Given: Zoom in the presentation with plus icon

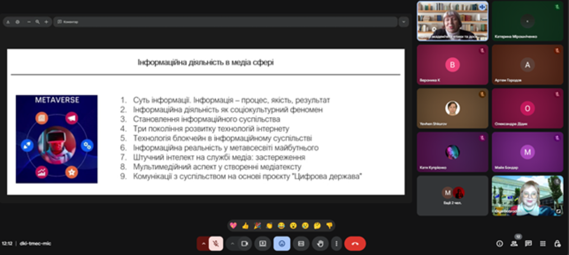Looking at the screenshot, I should pos(46,22).
